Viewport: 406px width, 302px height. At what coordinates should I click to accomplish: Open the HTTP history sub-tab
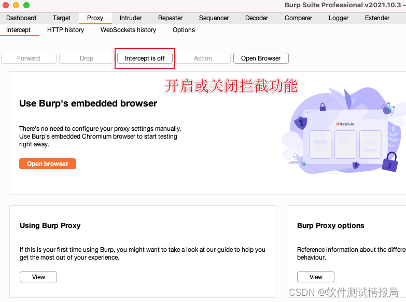point(65,30)
